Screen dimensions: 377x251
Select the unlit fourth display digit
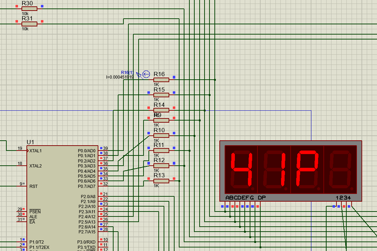(x=340, y=169)
